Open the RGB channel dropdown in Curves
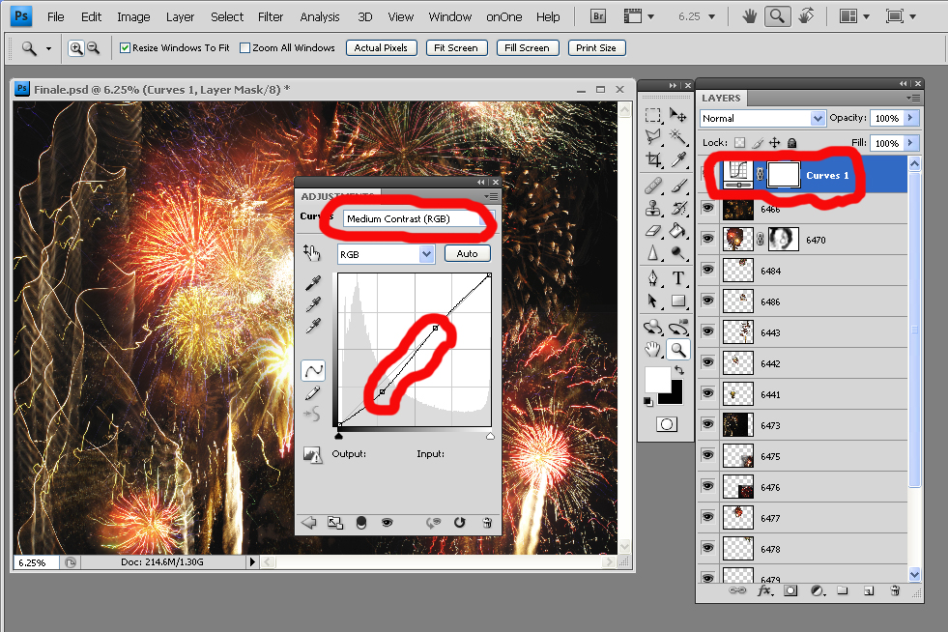This screenshot has width=948, height=632. (386, 253)
